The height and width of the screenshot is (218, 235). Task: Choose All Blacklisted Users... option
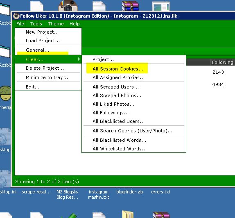pyautogui.click(x=134, y=121)
